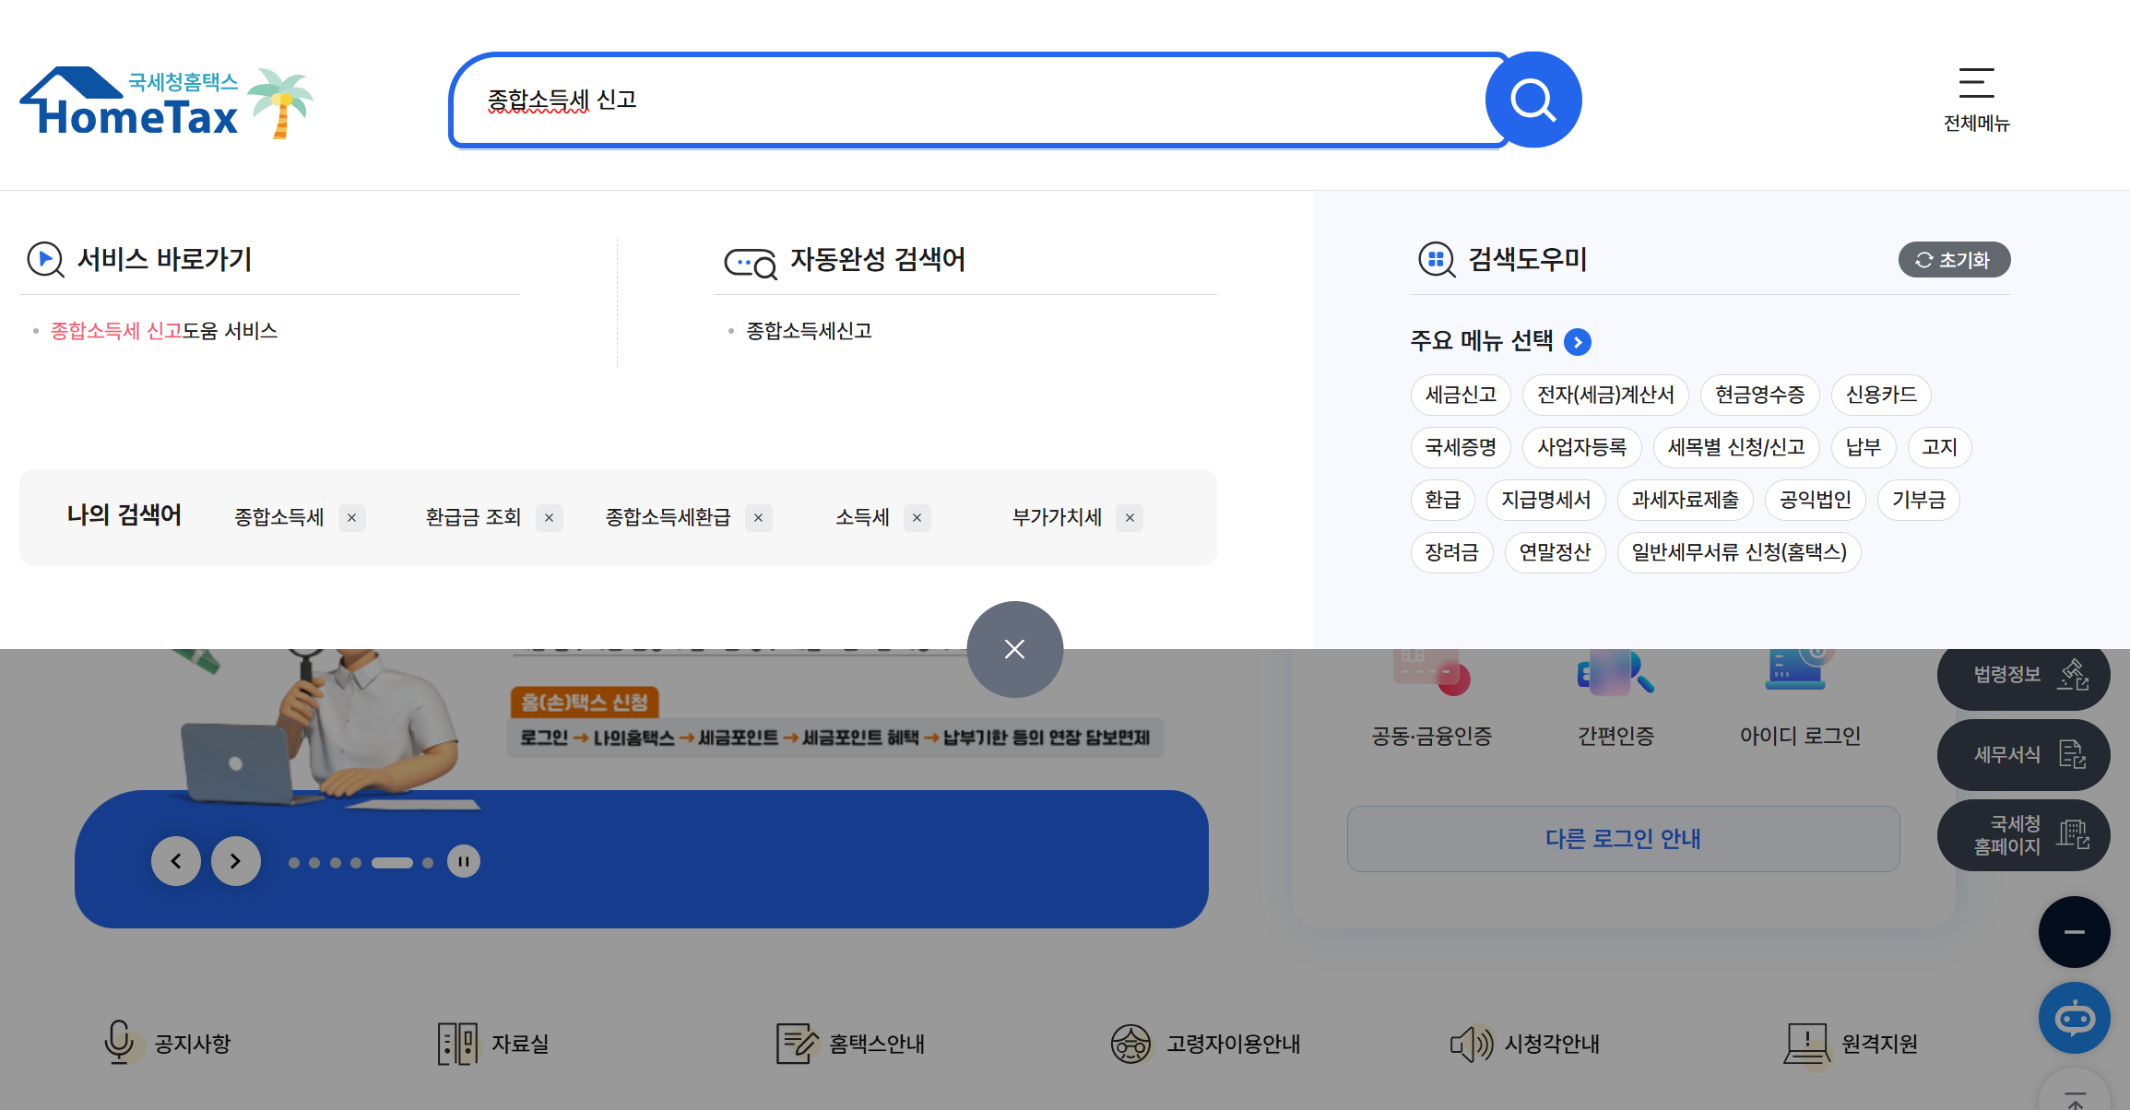Show the next carousel slide

pos(236,860)
